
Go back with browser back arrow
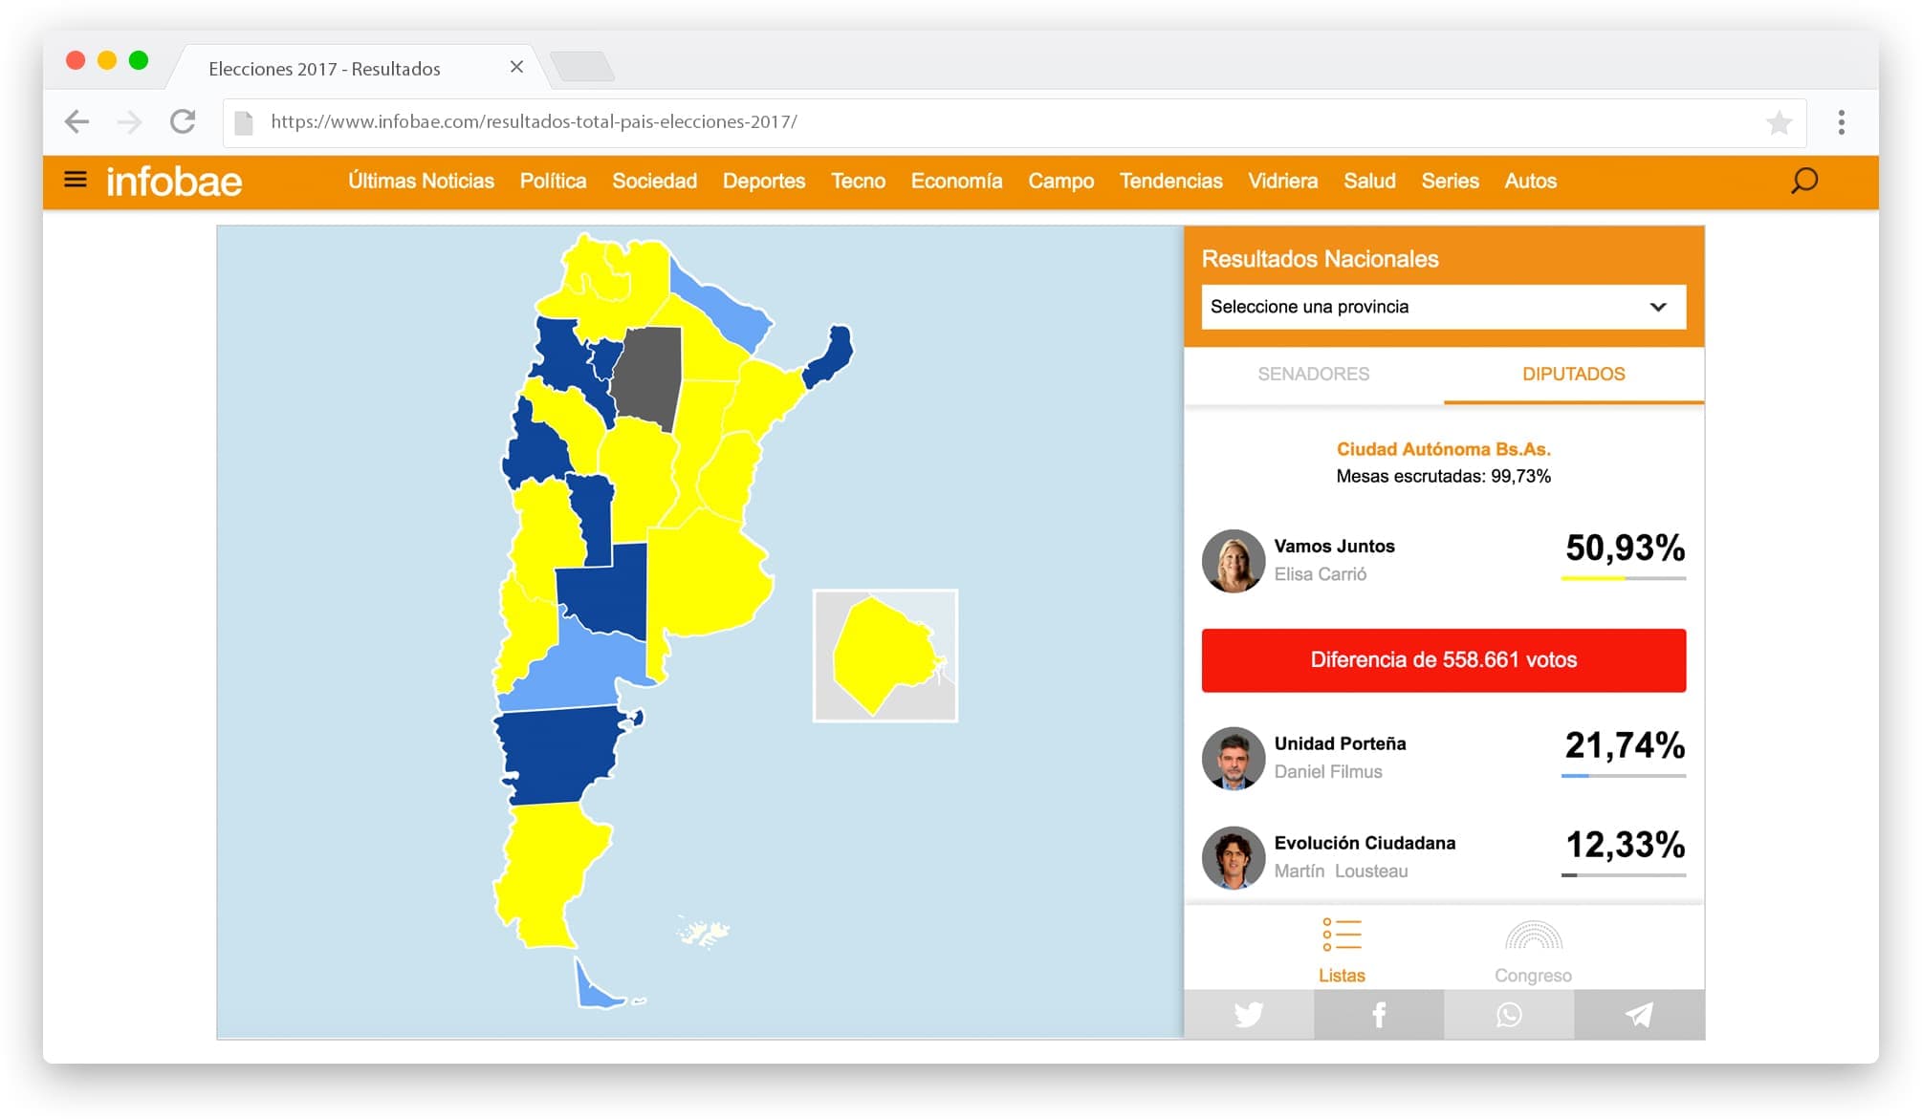pos(76,121)
